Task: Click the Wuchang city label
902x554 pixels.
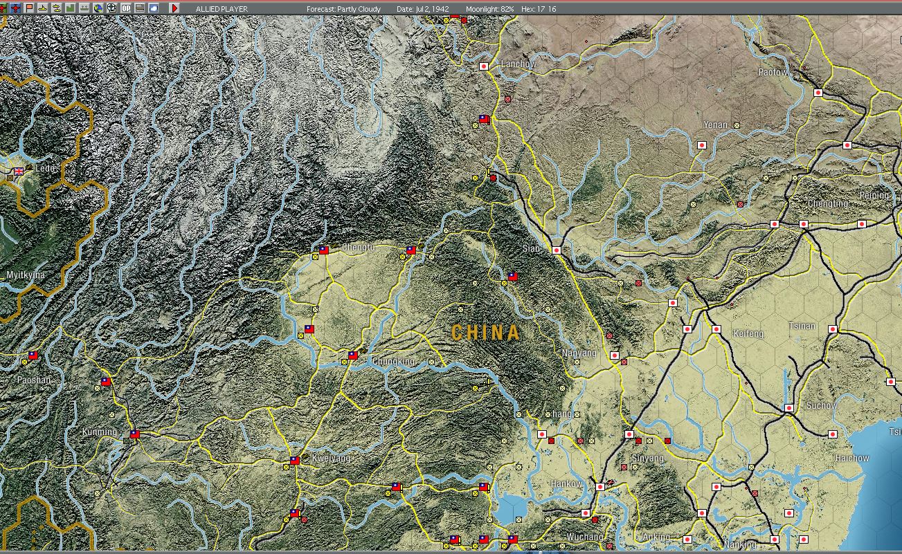Action: (x=585, y=537)
